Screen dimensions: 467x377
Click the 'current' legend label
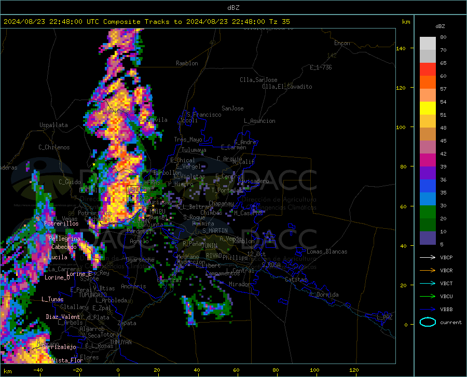pos(451,322)
